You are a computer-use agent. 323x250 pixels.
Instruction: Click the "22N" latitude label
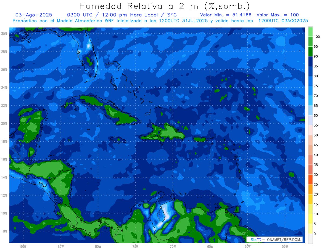pyautogui.click(x=5, y=105)
